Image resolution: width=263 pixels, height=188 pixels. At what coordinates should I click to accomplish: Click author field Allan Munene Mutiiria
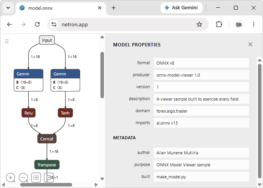tap(201, 153)
